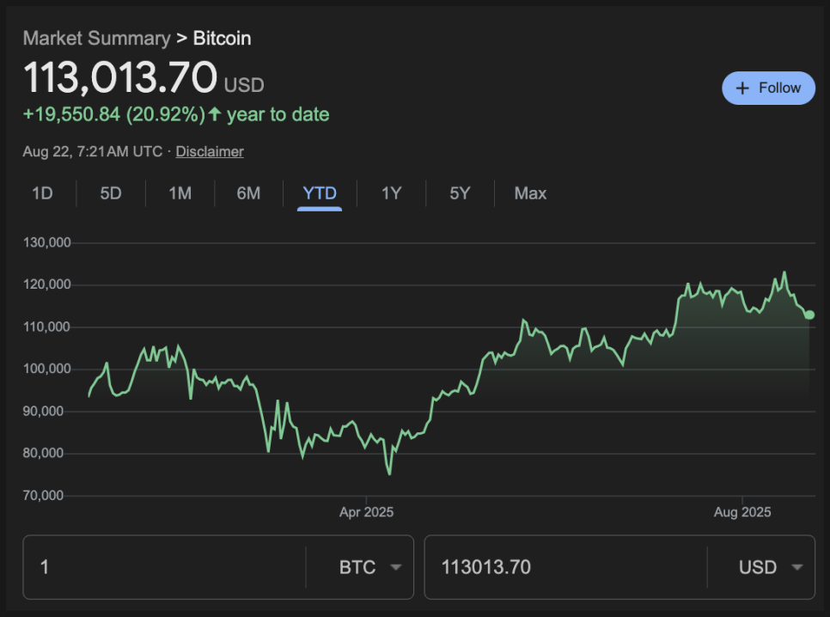Open the BTC currency dropdown
Screen dimensions: 830x617
[370, 567]
